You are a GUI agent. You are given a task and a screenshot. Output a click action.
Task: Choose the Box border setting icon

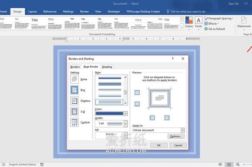pos(74,90)
